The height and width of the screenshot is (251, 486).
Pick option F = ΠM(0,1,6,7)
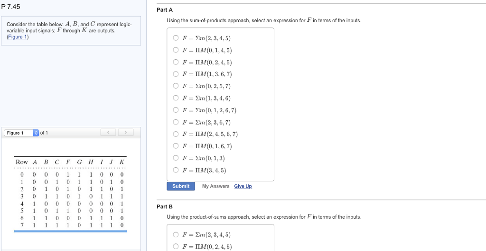176,146
